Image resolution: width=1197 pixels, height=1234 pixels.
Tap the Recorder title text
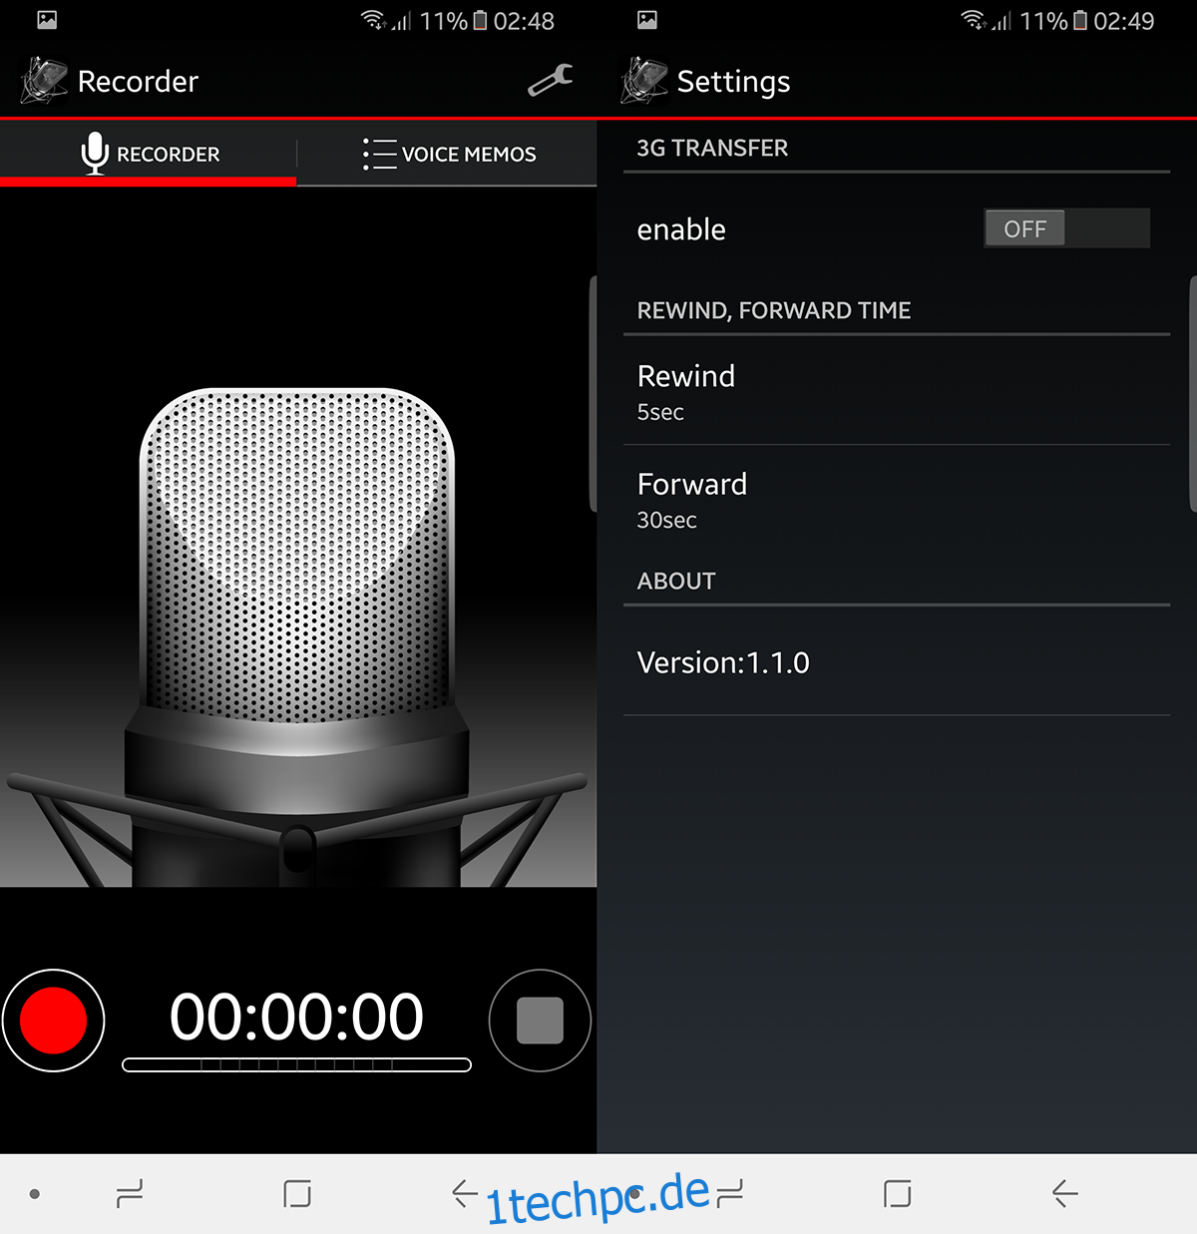click(x=138, y=81)
